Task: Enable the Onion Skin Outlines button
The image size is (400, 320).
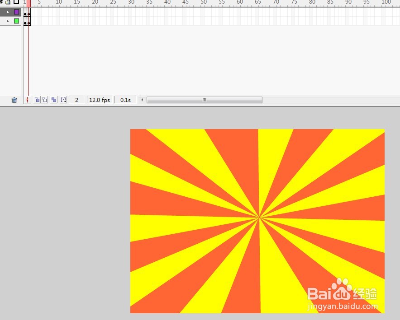Action: pyautogui.click(x=45, y=100)
